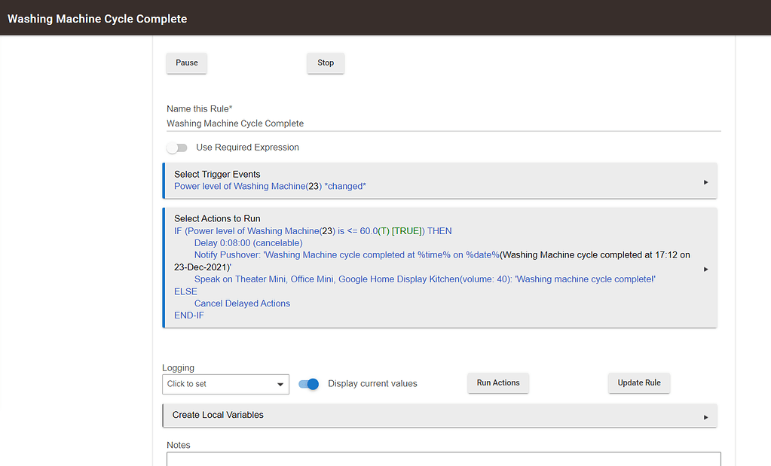The width and height of the screenshot is (771, 466).
Task: Focus the Name this Rule text field
Action: tap(443, 123)
